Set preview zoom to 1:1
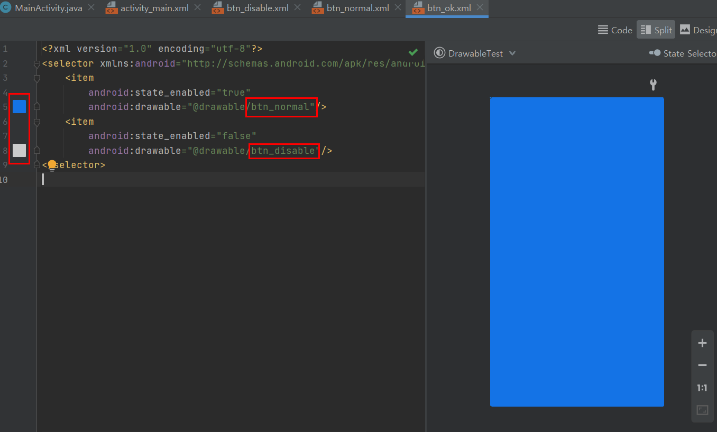Image resolution: width=717 pixels, height=432 pixels. (702, 388)
